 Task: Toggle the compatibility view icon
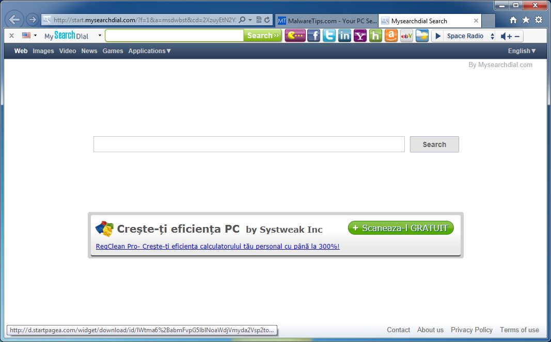pos(259,20)
